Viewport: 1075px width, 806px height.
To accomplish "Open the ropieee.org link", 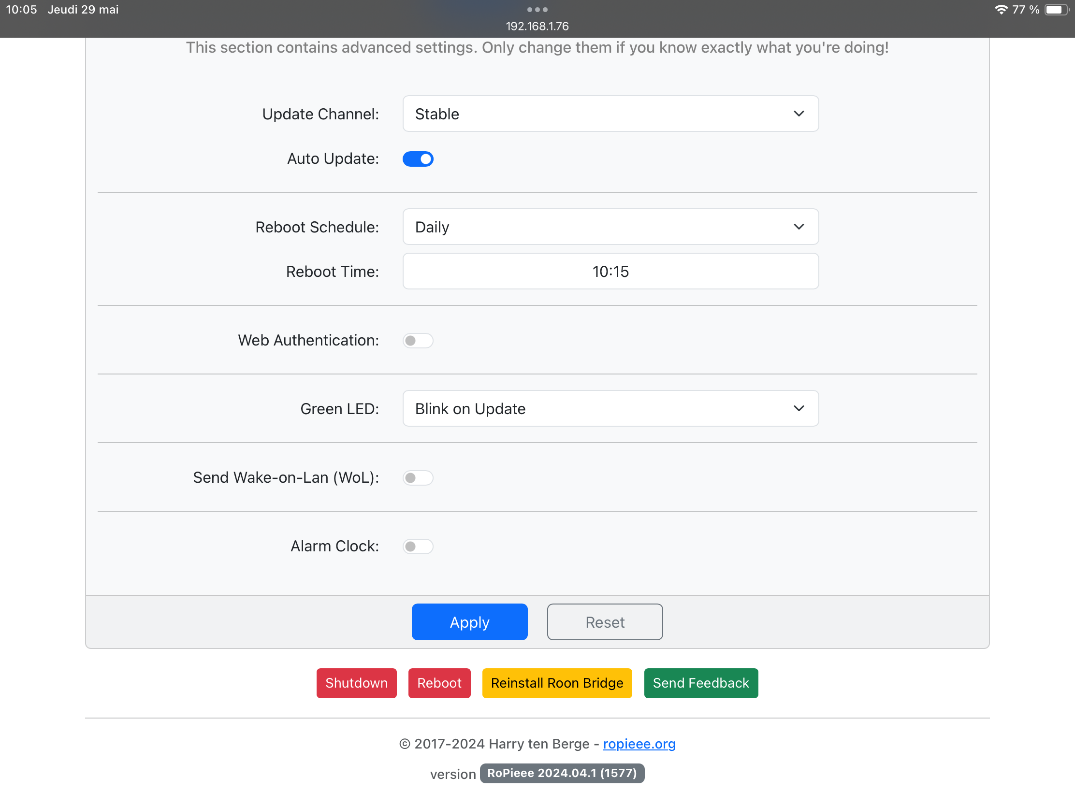I will click(639, 744).
